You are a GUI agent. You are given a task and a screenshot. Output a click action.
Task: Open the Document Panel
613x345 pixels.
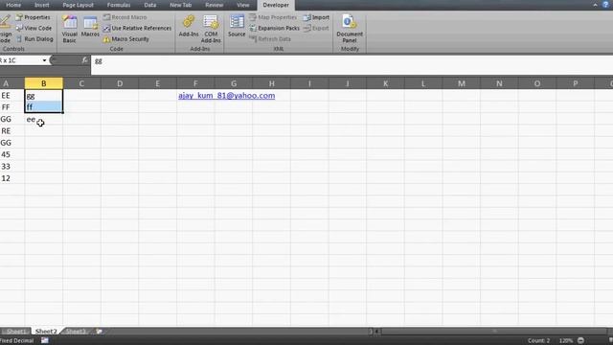coord(350,30)
